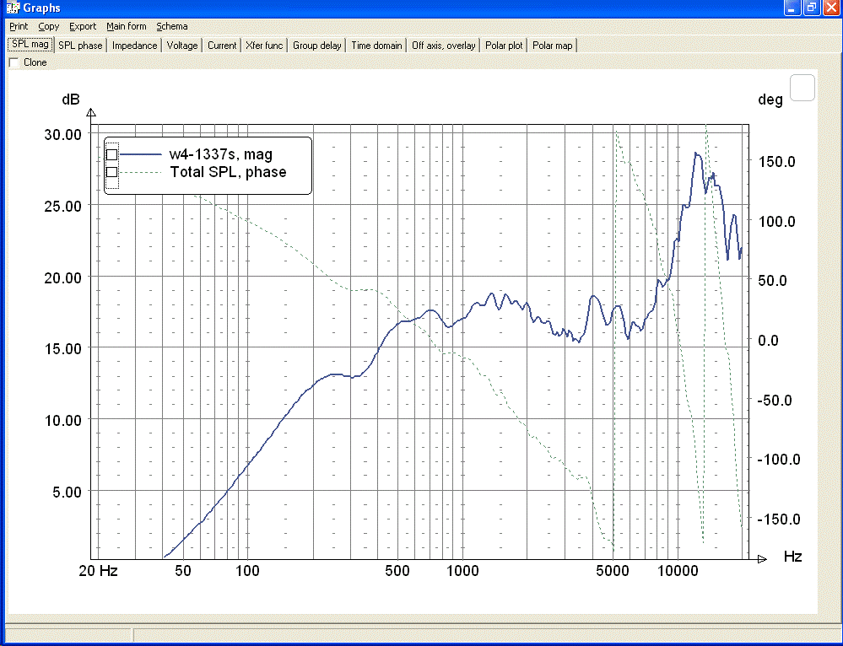Click the 30.00 dB axis value
The width and height of the screenshot is (843, 646).
pos(63,134)
